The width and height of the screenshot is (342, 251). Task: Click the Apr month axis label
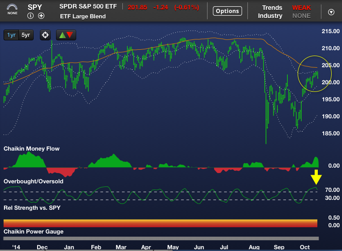tap(146, 247)
